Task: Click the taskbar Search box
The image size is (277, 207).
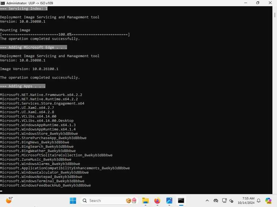Action: coord(109,201)
